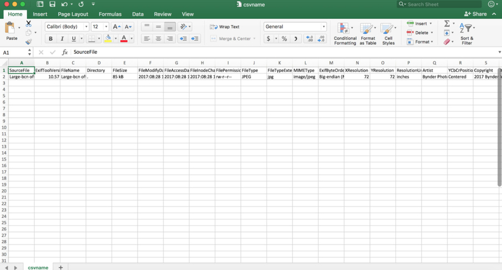This screenshot has height=270, width=502.
Task: Open font color dropdown arrow
Action: click(131, 39)
